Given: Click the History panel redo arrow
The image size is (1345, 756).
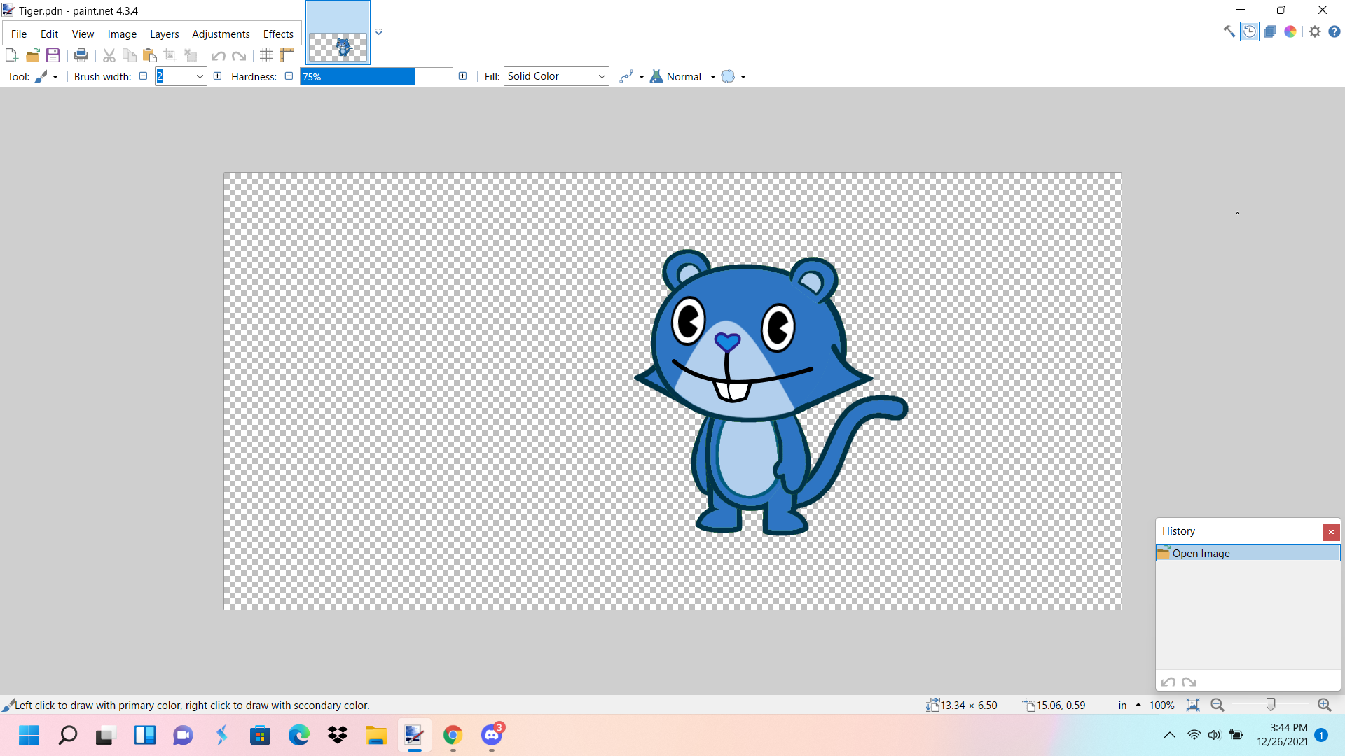Looking at the screenshot, I should click(x=1189, y=682).
